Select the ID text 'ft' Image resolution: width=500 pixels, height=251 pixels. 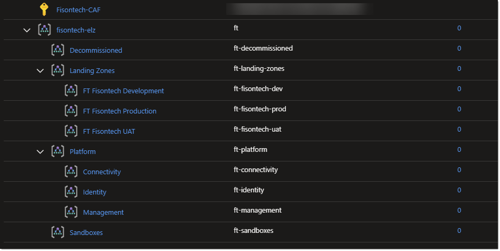236,28
